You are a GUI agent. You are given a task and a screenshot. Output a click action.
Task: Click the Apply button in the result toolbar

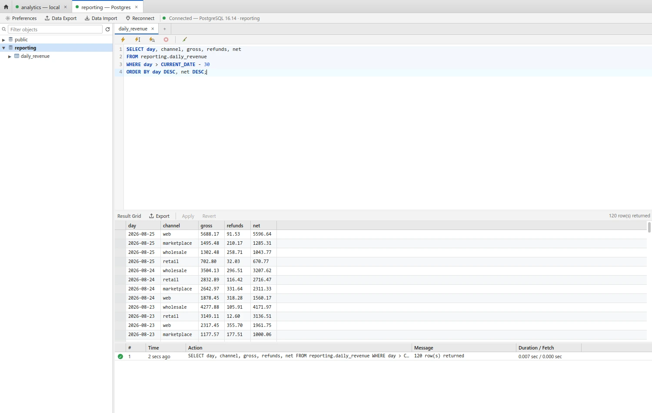click(x=188, y=216)
